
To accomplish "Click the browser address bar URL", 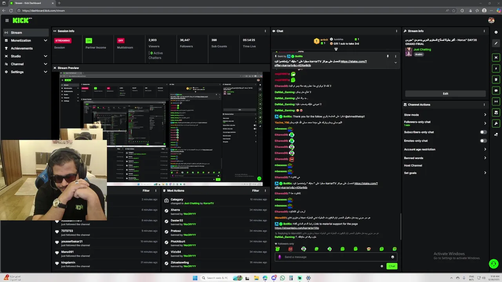I will pos(44,11).
